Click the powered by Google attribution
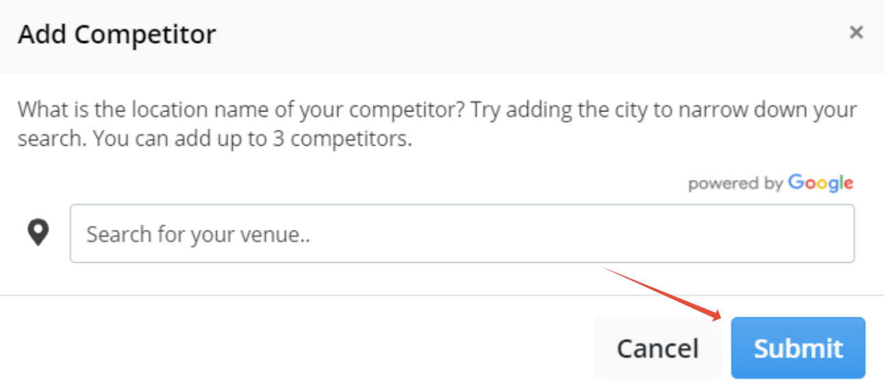 pos(770,183)
